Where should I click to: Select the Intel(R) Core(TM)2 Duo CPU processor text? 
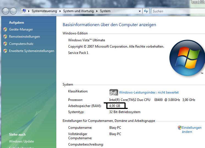152,100
